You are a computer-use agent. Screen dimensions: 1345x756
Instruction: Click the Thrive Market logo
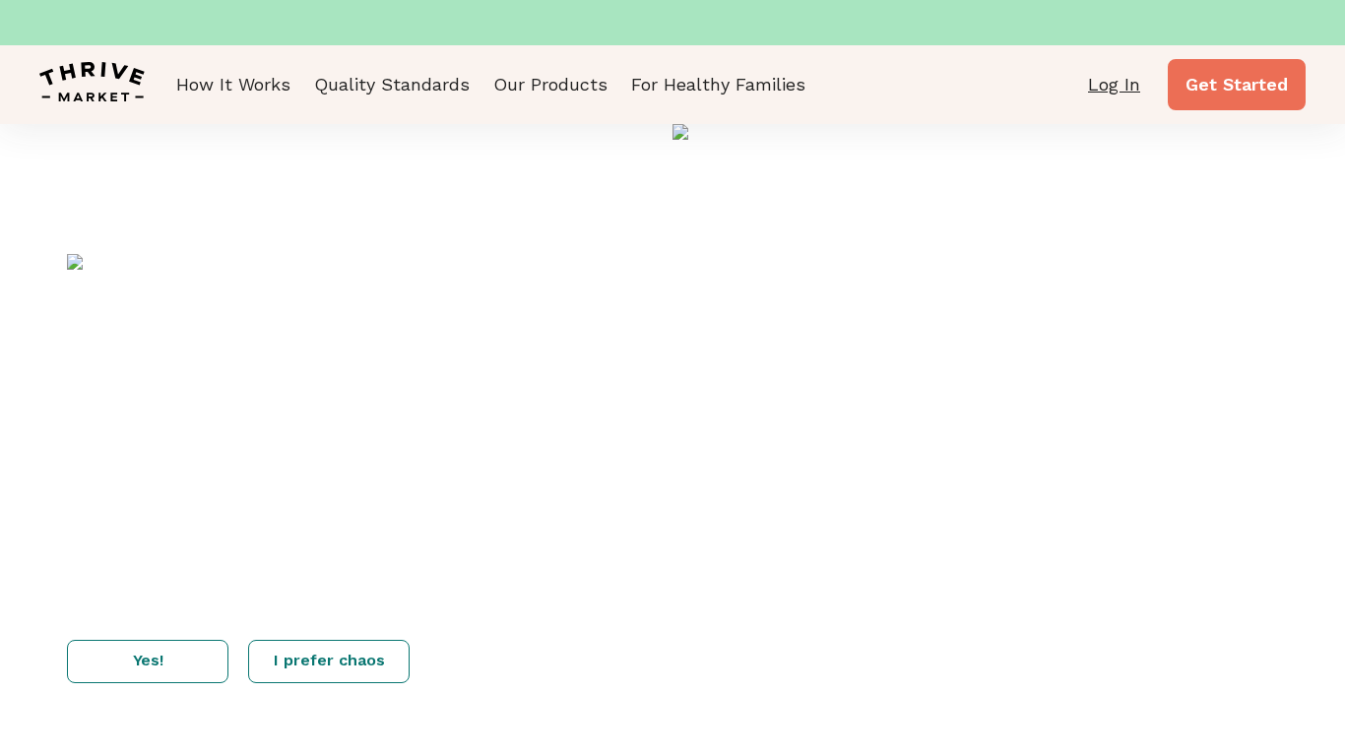pyautogui.click(x=92, y=83)
